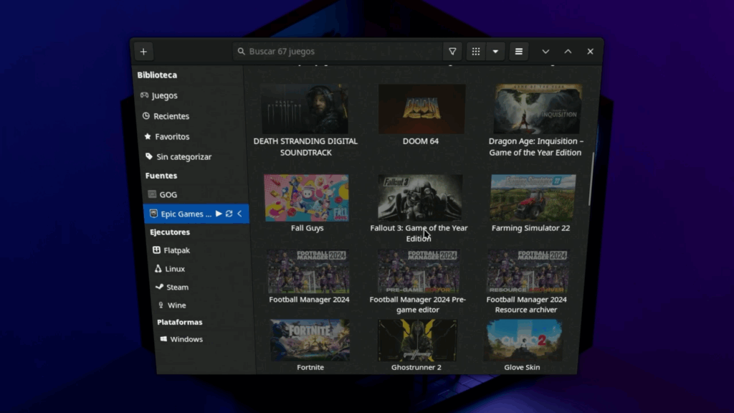Click 'Football Manager 2024 Resource archiver' title

(x=527, y=304)
